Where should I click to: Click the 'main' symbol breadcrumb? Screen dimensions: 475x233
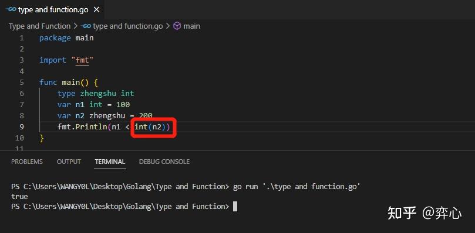click(191, 26)
